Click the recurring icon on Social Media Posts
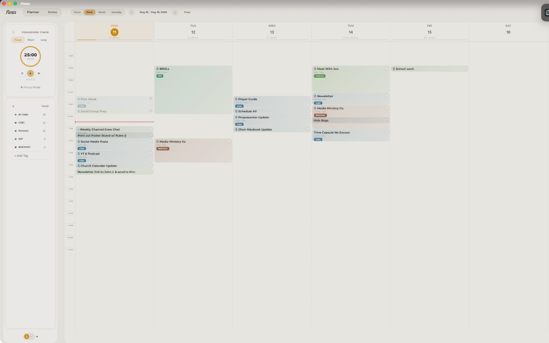 pos(79,141)
